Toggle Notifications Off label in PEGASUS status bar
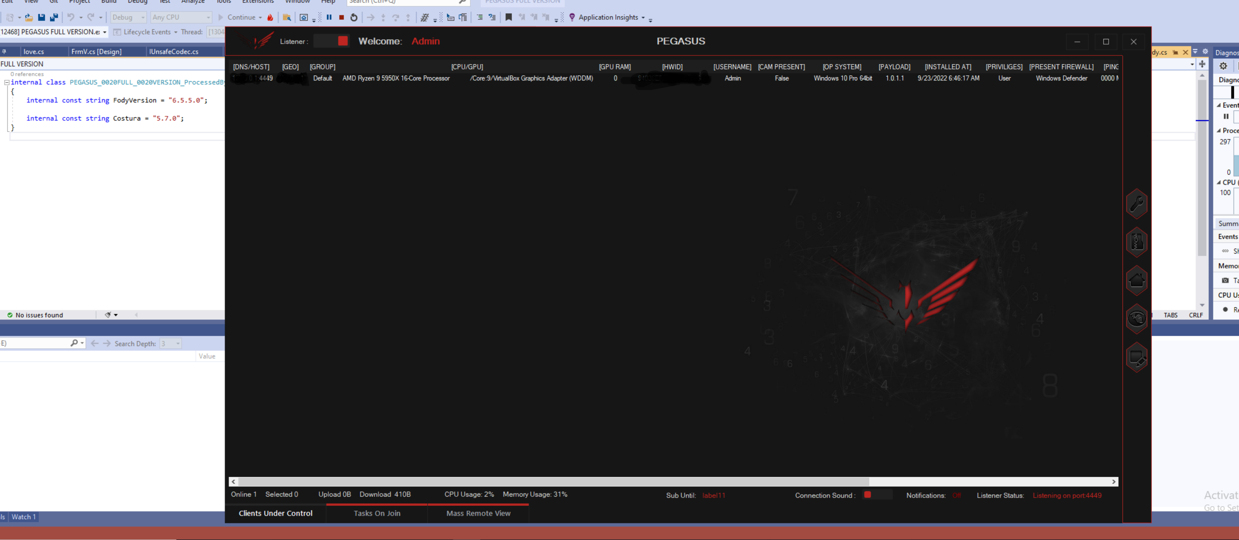Image resolution: width=1239 pixels, height=540 pixels. pos(957,495)
